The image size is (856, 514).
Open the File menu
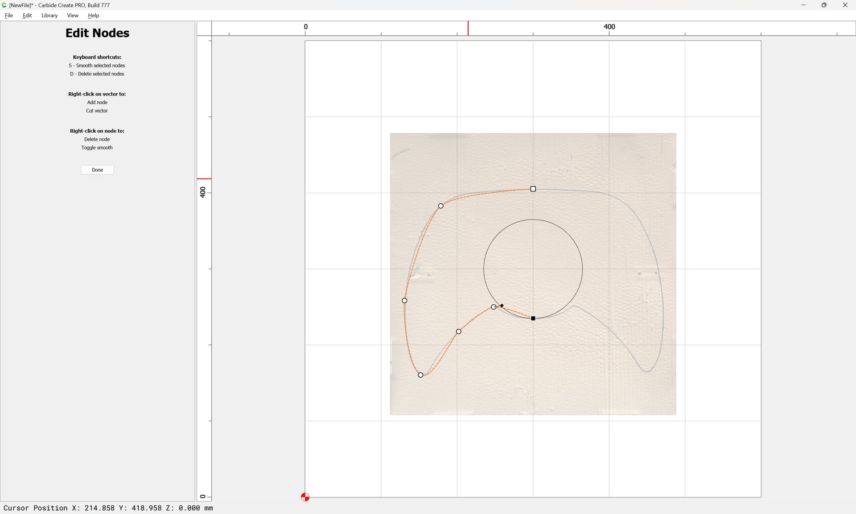tap(8, 15)
